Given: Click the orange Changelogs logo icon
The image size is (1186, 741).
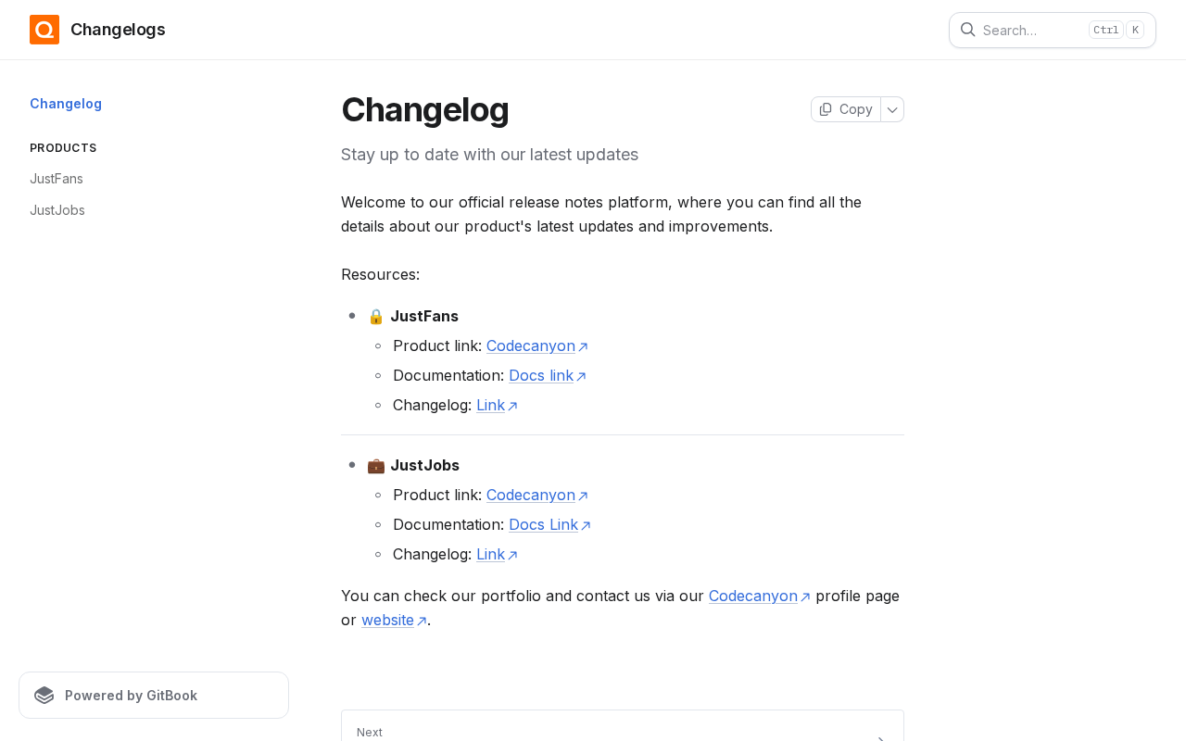Looking at the screenshot, I should point(44,30).
